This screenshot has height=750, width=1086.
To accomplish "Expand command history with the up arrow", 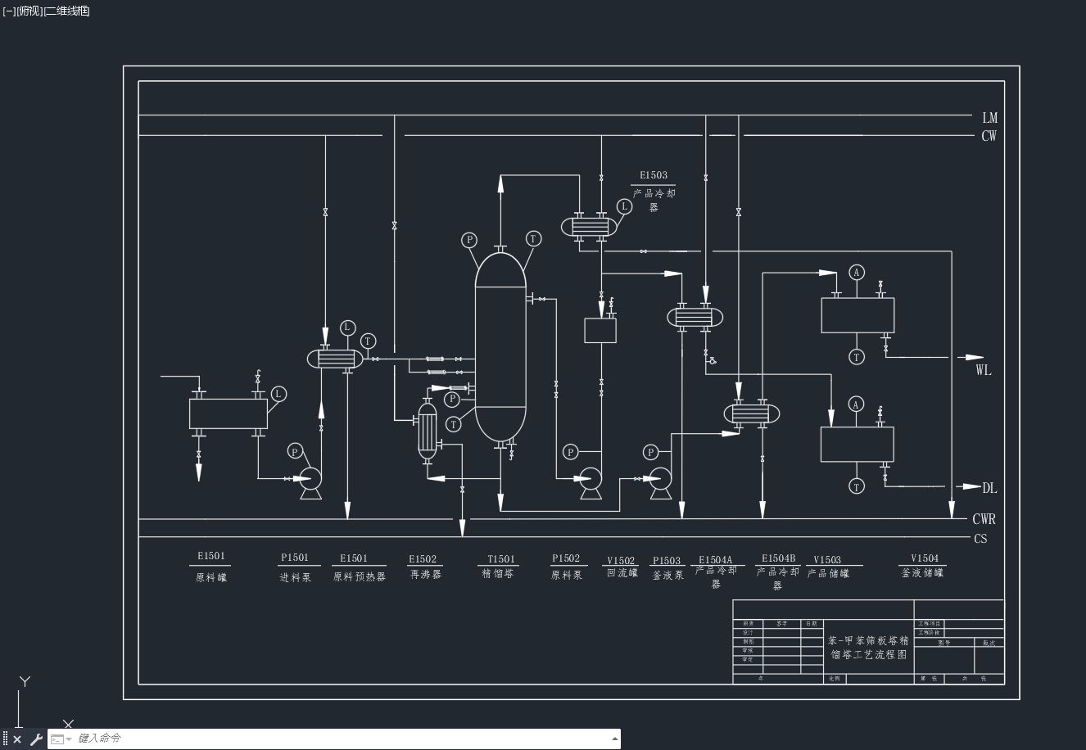I will 615,739.
